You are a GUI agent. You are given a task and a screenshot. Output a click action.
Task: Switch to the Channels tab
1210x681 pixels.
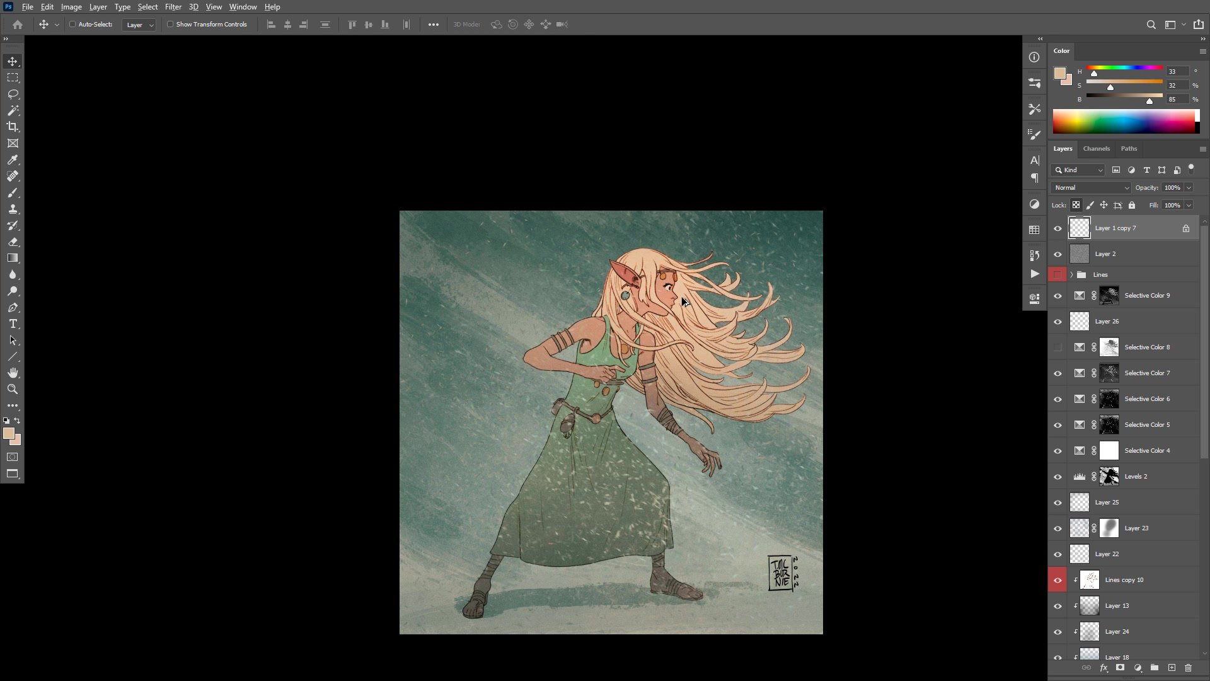pyautogui.click(x=1096, y=149)
